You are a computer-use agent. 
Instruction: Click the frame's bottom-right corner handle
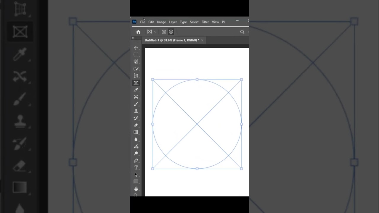tap(242, 169)
